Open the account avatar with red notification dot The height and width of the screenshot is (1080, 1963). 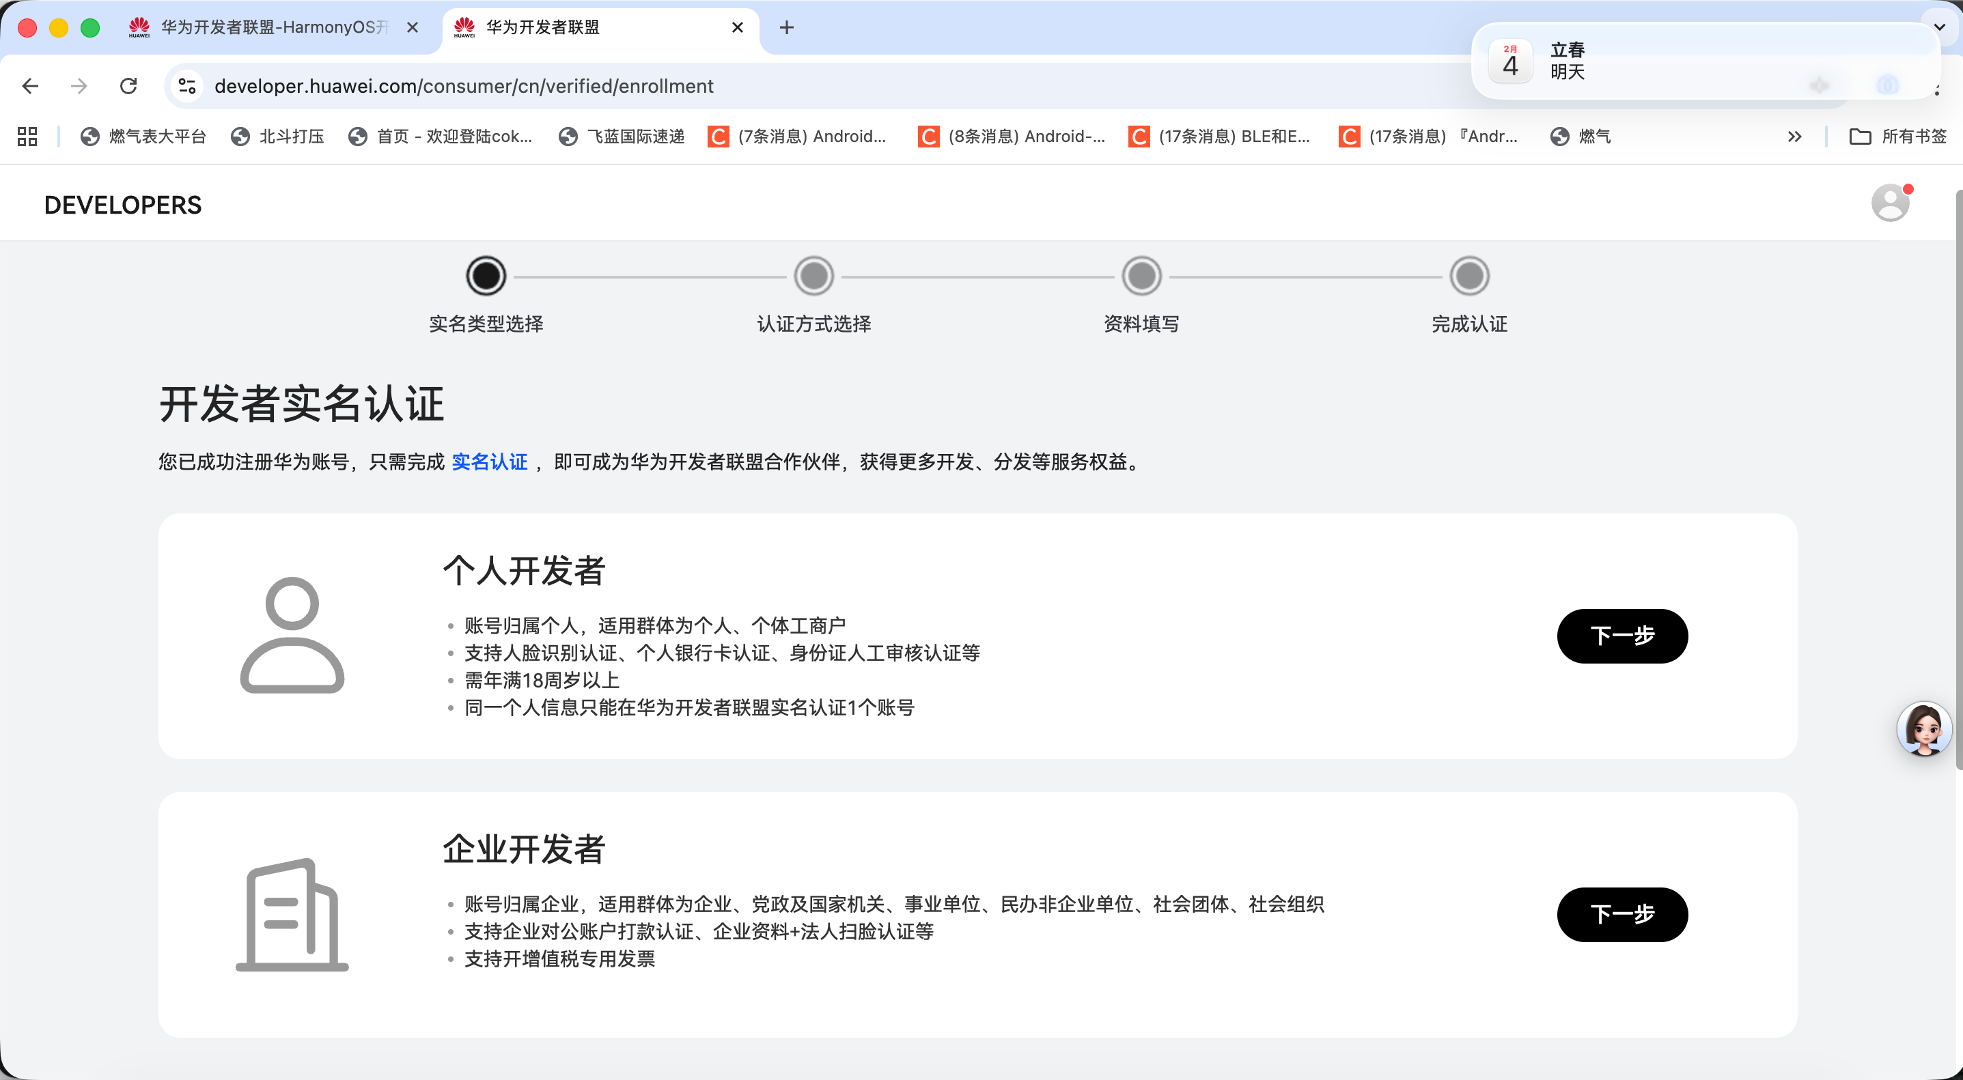point(1891,202)
